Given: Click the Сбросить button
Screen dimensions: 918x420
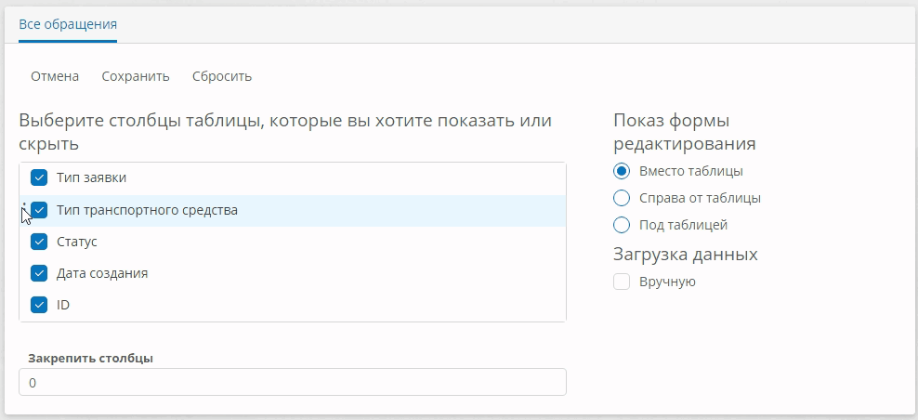Looking at the screenshot, I should coord(222,76).
